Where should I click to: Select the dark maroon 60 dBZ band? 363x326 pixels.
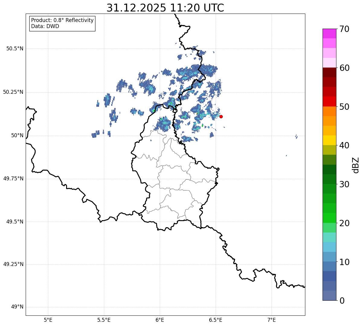pos(329,72)
